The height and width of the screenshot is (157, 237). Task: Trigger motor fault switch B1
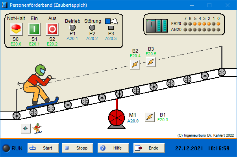click(x=150, y=117)
